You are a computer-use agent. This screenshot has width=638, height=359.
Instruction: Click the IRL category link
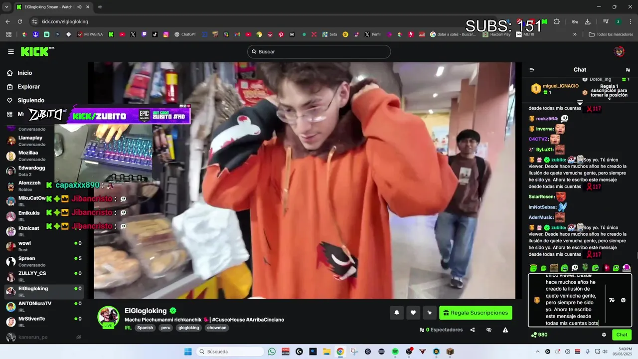[128, 328]
